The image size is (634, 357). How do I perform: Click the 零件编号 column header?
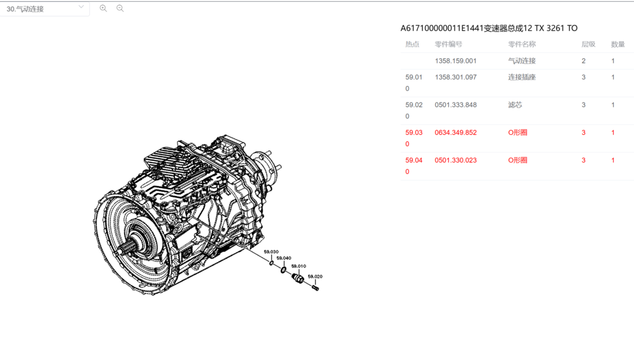pyautogui.click(x=448, y=44)
